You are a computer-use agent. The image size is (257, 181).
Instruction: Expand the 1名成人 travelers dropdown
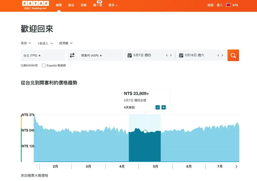[45, 43]
